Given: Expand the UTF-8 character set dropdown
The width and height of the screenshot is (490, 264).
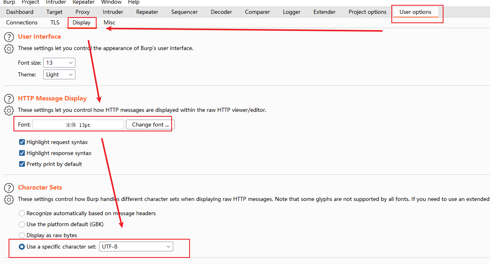Looking at the screenshot, I should pyautogui.click(x=136, y=247).
